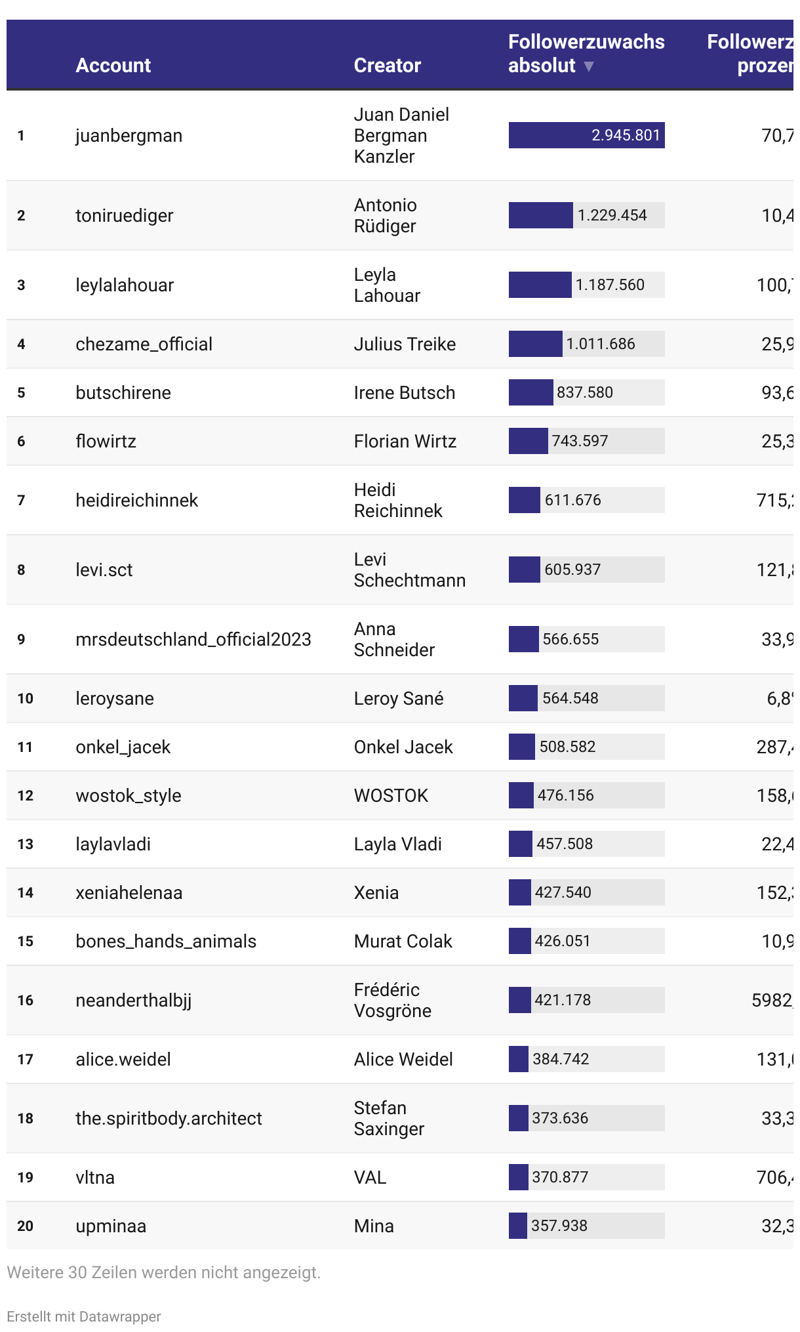Click the mrsdeutschland_official2023 account name
Viewport: 800px width, 1332px height.
193,639
